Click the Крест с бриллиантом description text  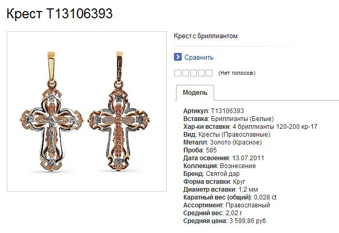point(206,36)
